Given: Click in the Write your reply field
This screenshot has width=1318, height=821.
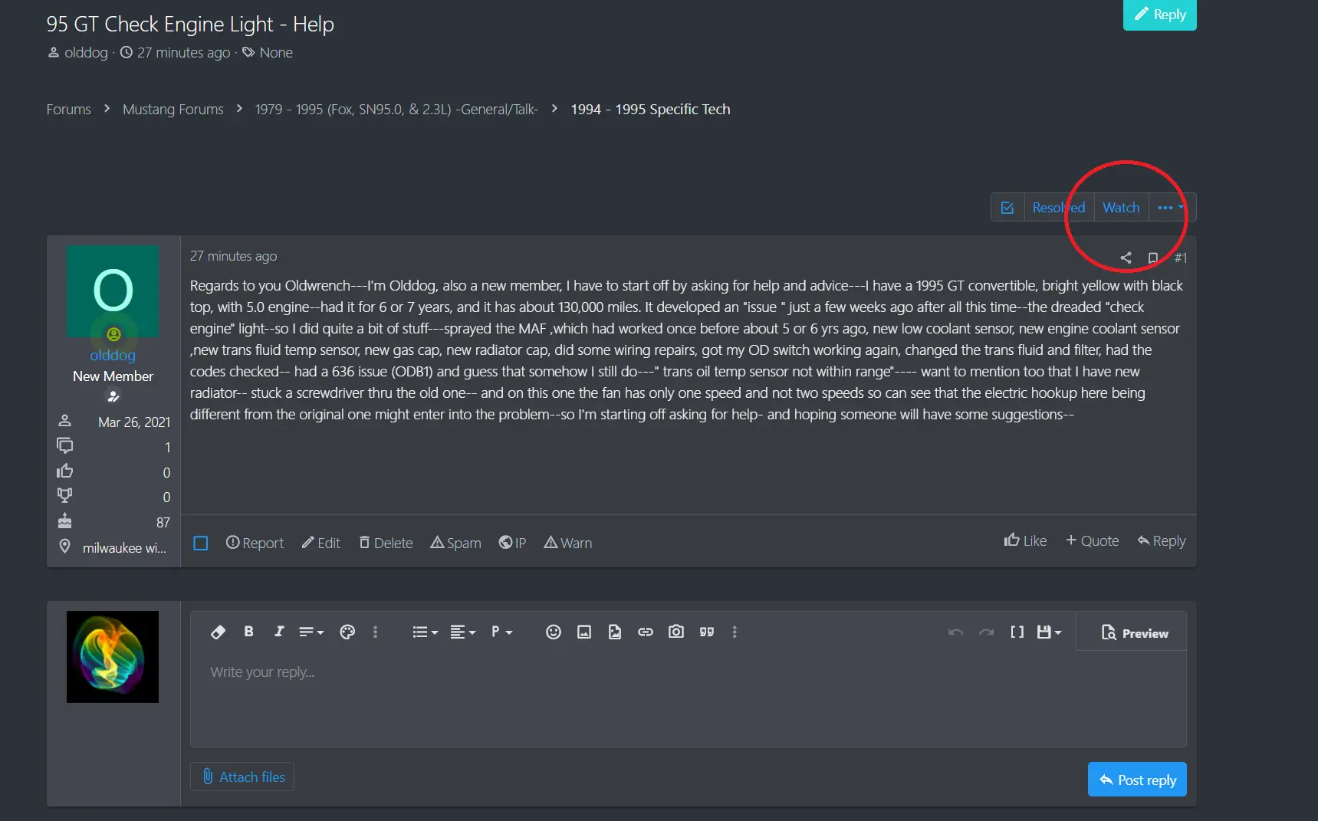Looking at the screenshot, I should (x=688, y=698).
